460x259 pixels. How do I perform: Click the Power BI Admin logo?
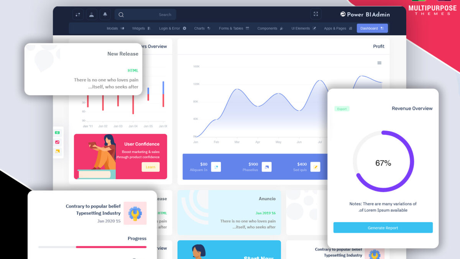coord(365,14)
